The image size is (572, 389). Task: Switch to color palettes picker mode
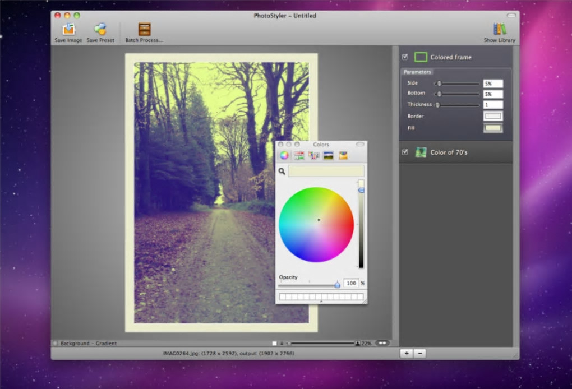[x=313, y=156]
